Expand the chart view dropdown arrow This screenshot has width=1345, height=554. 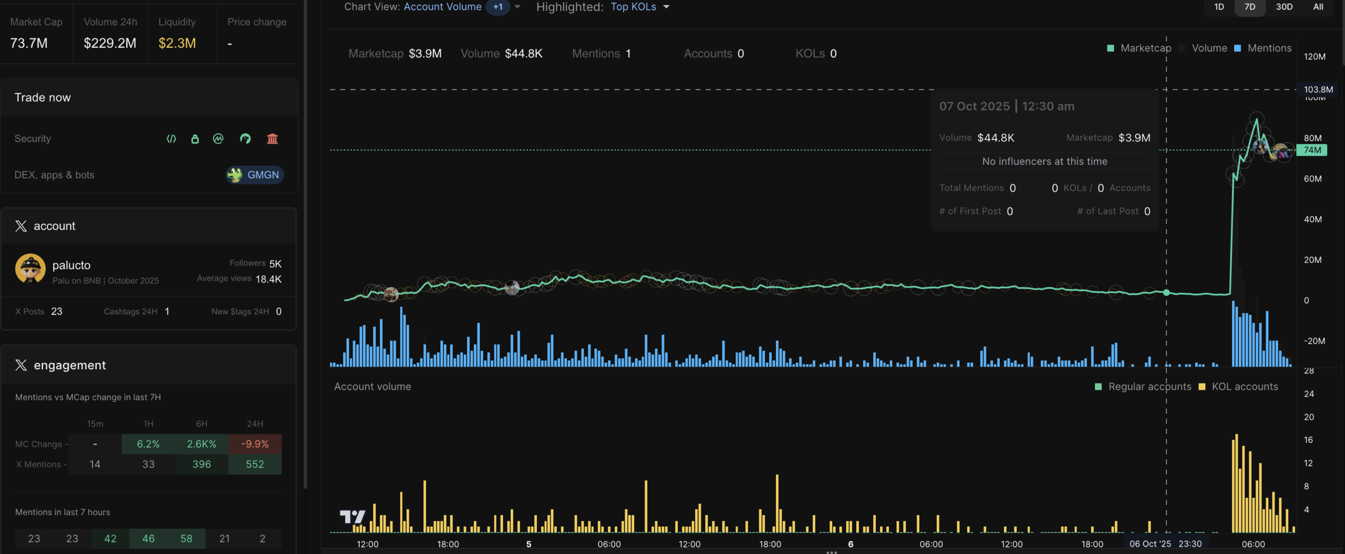pyautogui.click(x=518, y=7)
